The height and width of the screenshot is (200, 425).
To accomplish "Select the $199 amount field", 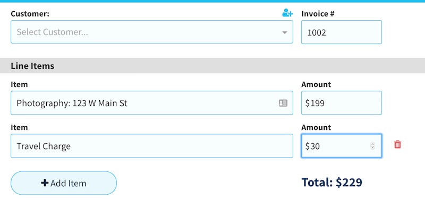I will tap(342, 103).
